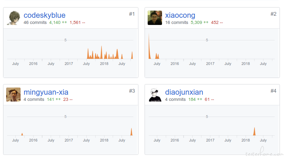Click the 2017 axis label in codeskyblue's graph
Image resolution: width=284 pixels, height=160 pixels.
tap(69, 64)
